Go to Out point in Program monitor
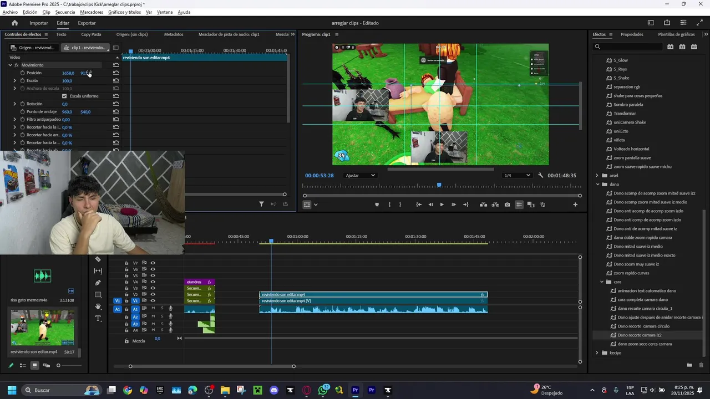This screenshot has height=399, width=710. 465,204
